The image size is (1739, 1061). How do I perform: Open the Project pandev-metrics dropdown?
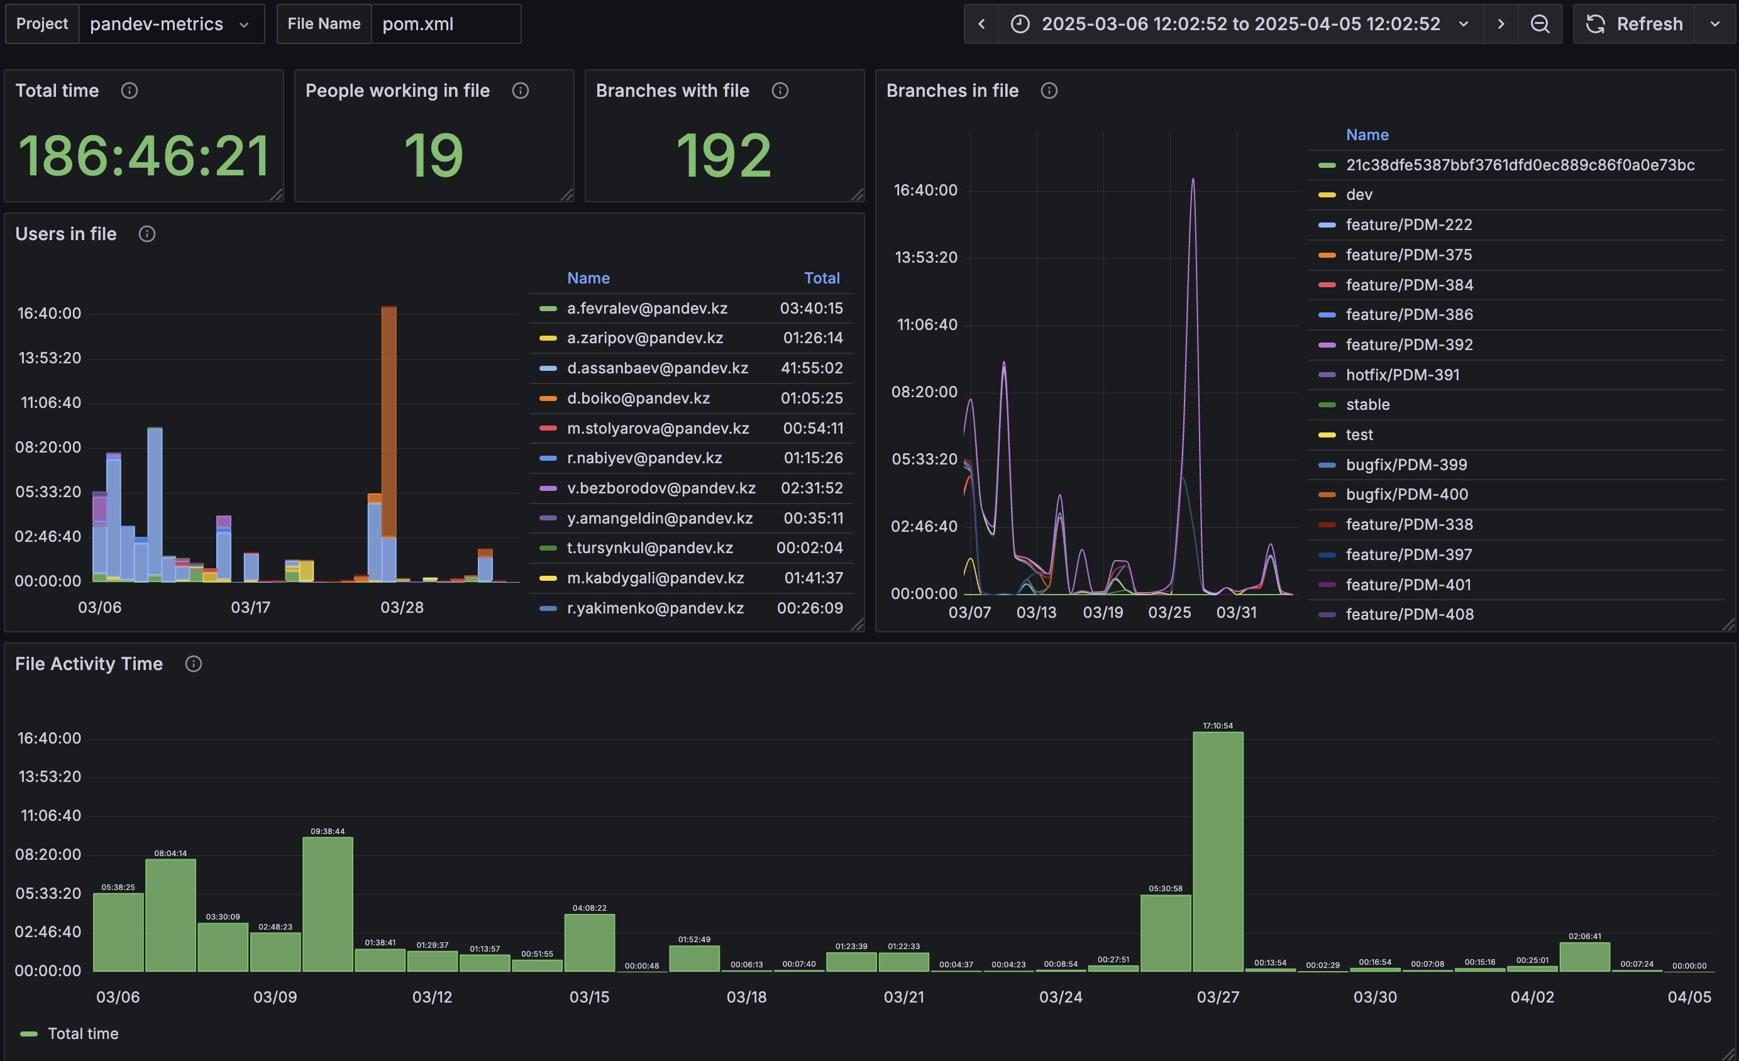pos(171,24)
